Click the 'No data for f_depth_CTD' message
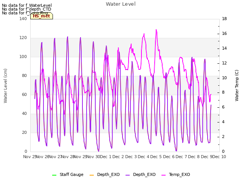Image resolution: width=242 pixels, height=182 pixels. [x=26, y=9]
